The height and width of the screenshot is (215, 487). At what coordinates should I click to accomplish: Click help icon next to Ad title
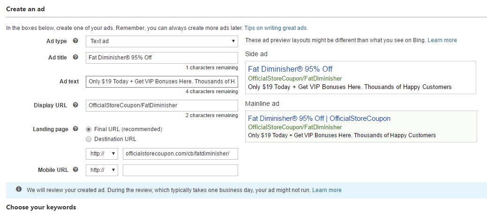(x=75, y=58)
